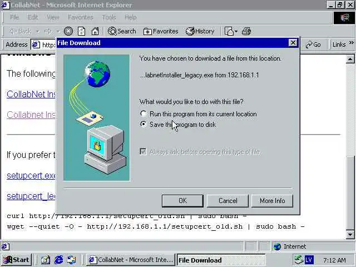
Task: Click the Refresh page icon
Action: point(82,31)
